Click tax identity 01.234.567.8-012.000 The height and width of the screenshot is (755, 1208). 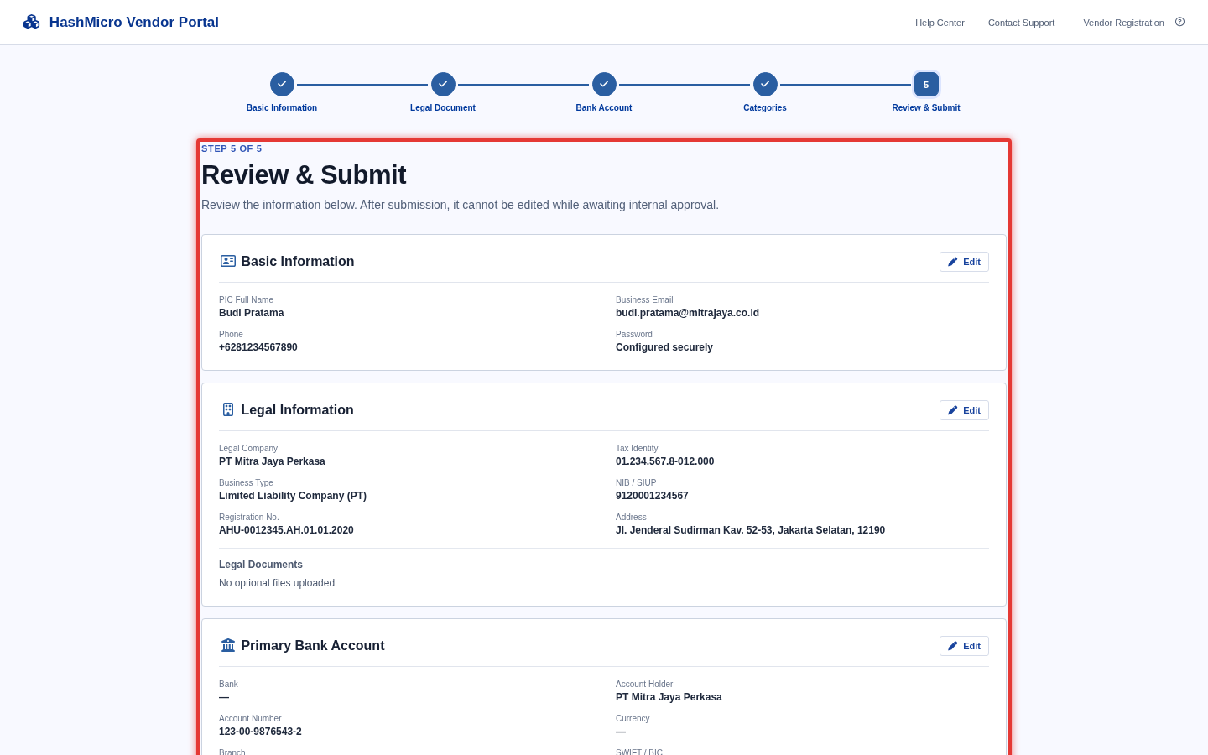coord(665,461)
